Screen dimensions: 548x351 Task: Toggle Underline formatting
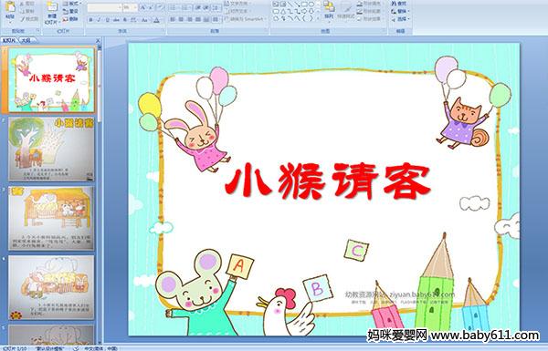pyautogui.click(x=107, y=20)
